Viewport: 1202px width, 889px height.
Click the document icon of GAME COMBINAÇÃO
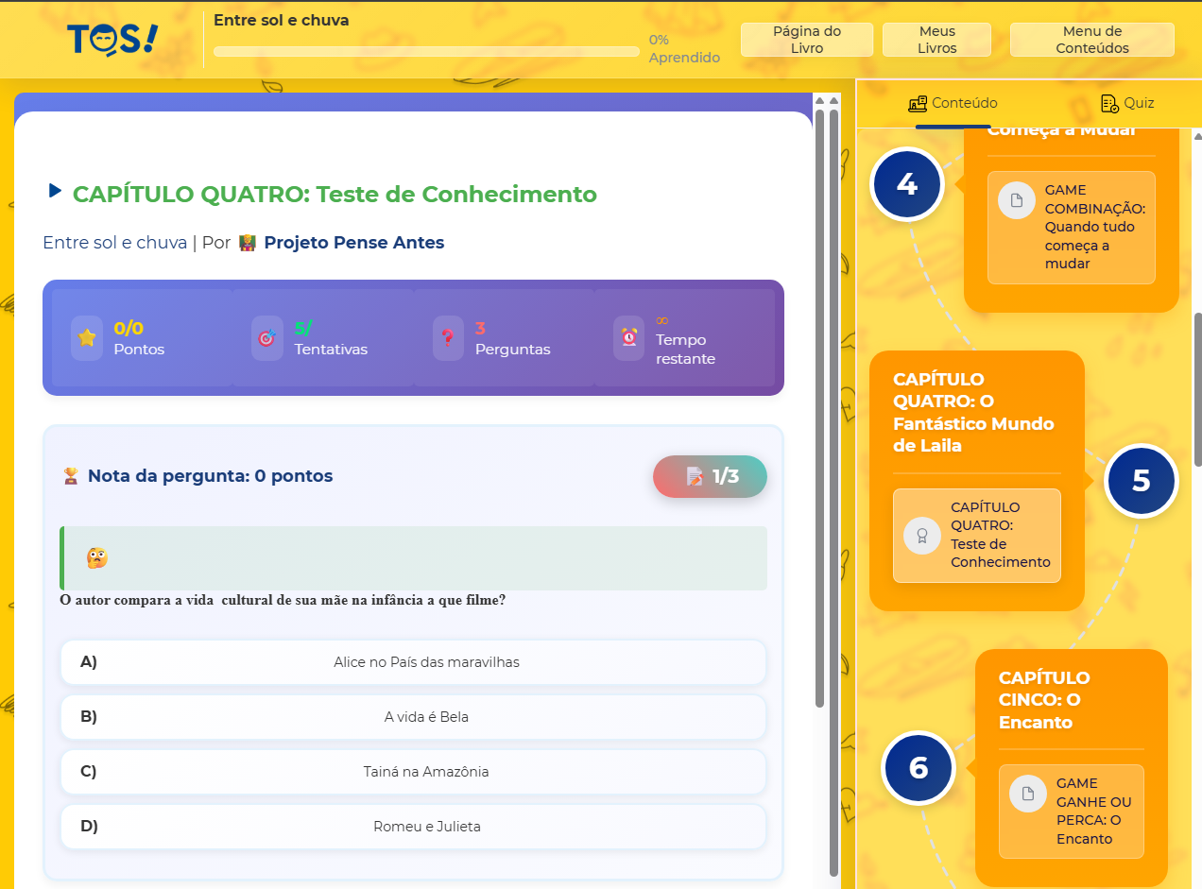(x=1017, y=200)
